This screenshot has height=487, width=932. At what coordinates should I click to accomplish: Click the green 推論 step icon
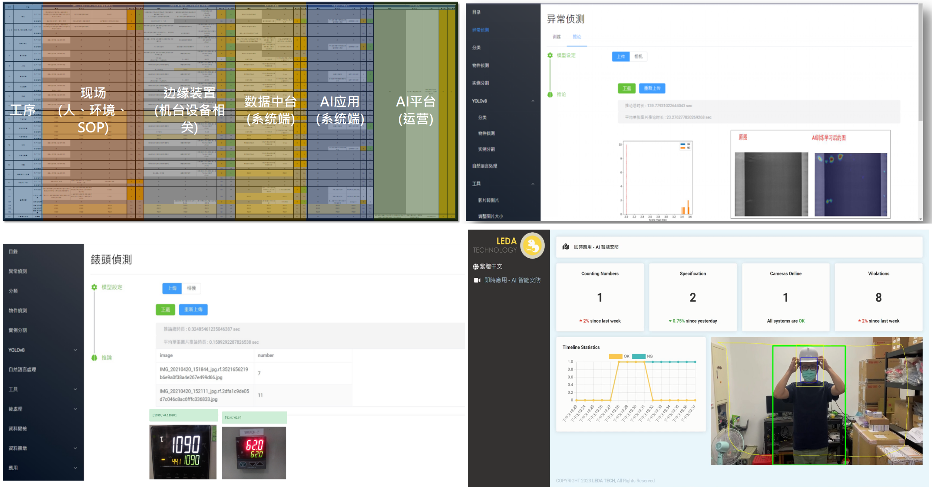[x=94, y=358]
